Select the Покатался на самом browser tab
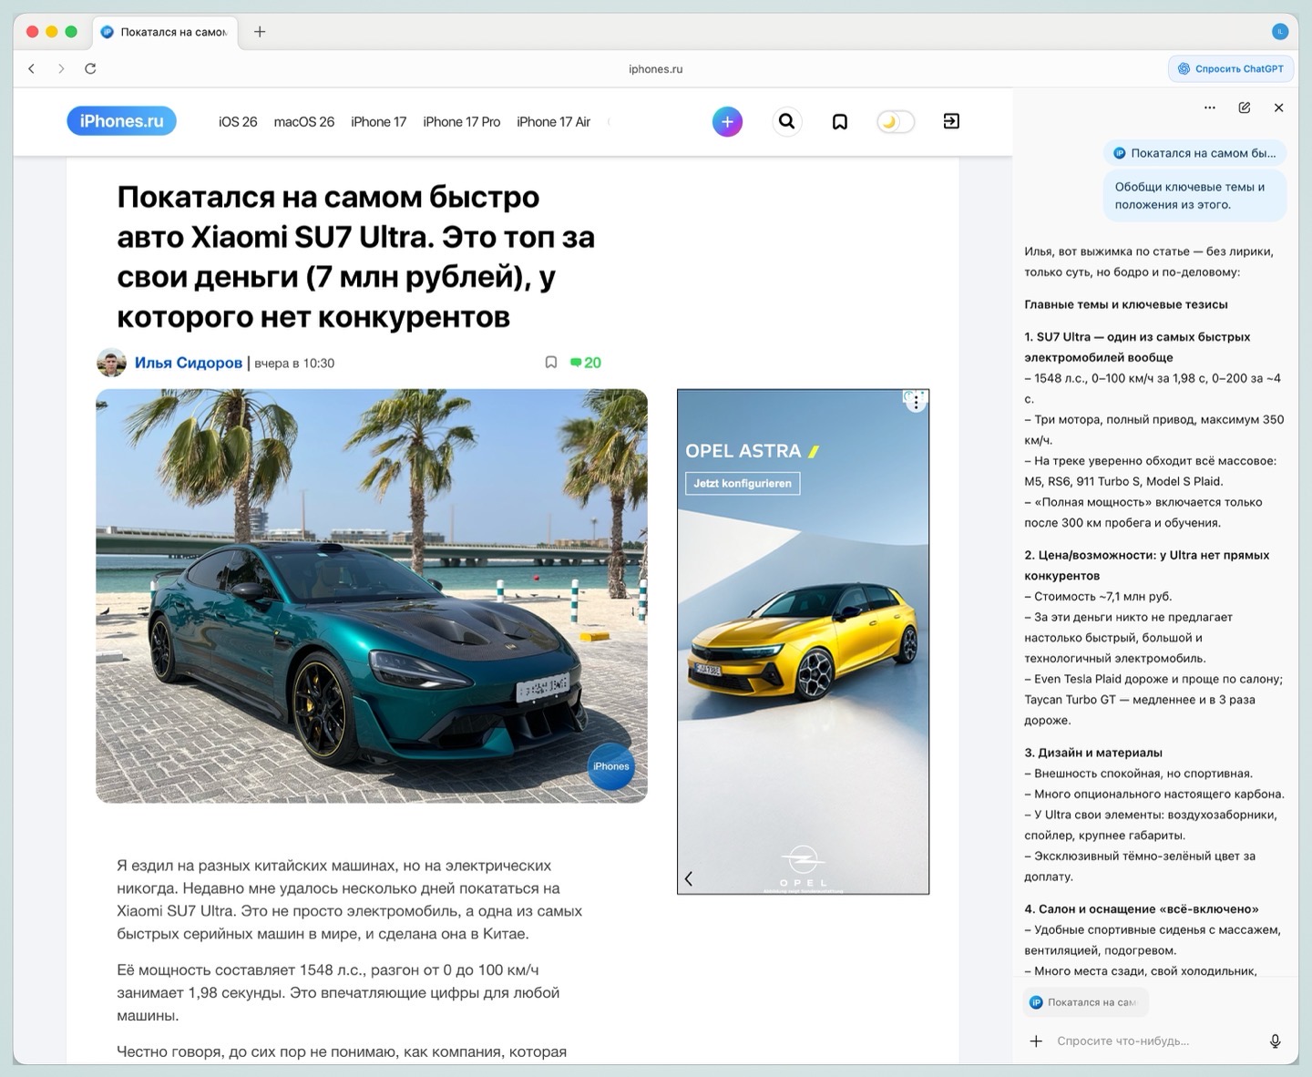 coord(164,32)
